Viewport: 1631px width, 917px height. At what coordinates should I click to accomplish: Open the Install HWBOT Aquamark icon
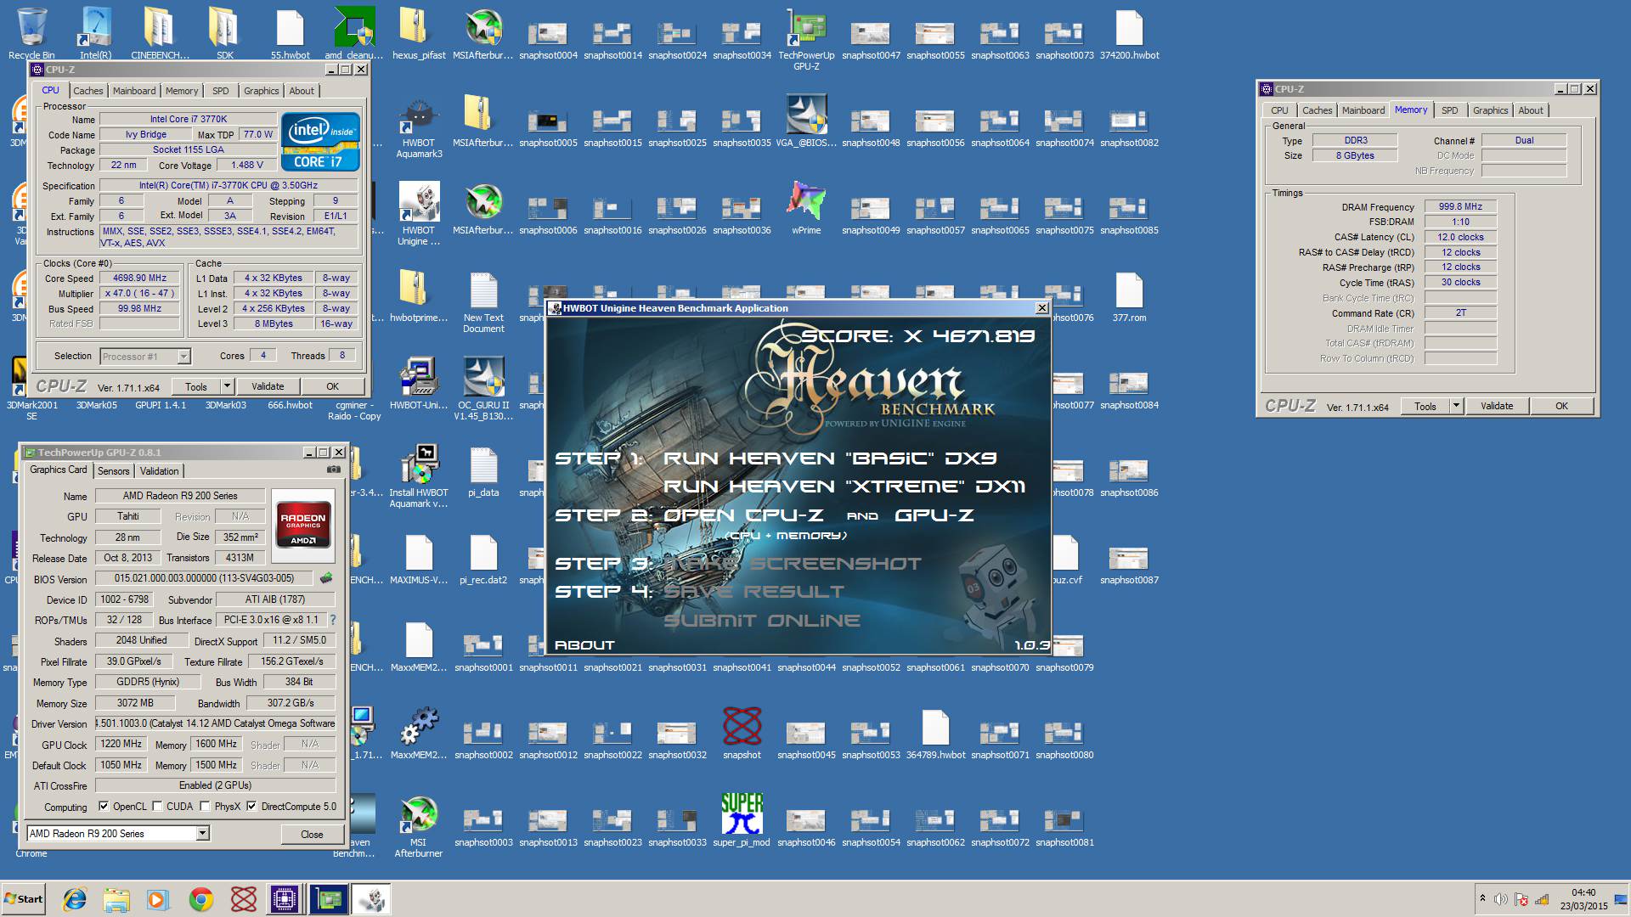419,475
